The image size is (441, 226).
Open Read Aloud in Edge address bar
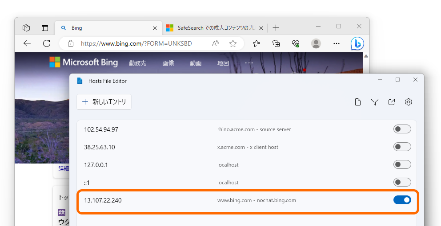coord(215,43)
